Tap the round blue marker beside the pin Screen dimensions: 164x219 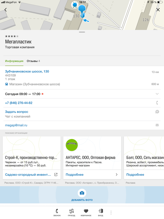click(75, 5)
